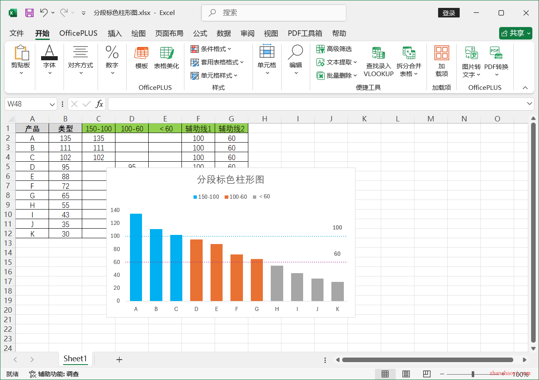Click the Sheet1 worksheet tab
Image resolution: width=539 pixels, height=380 pixels.
[75, 359]
